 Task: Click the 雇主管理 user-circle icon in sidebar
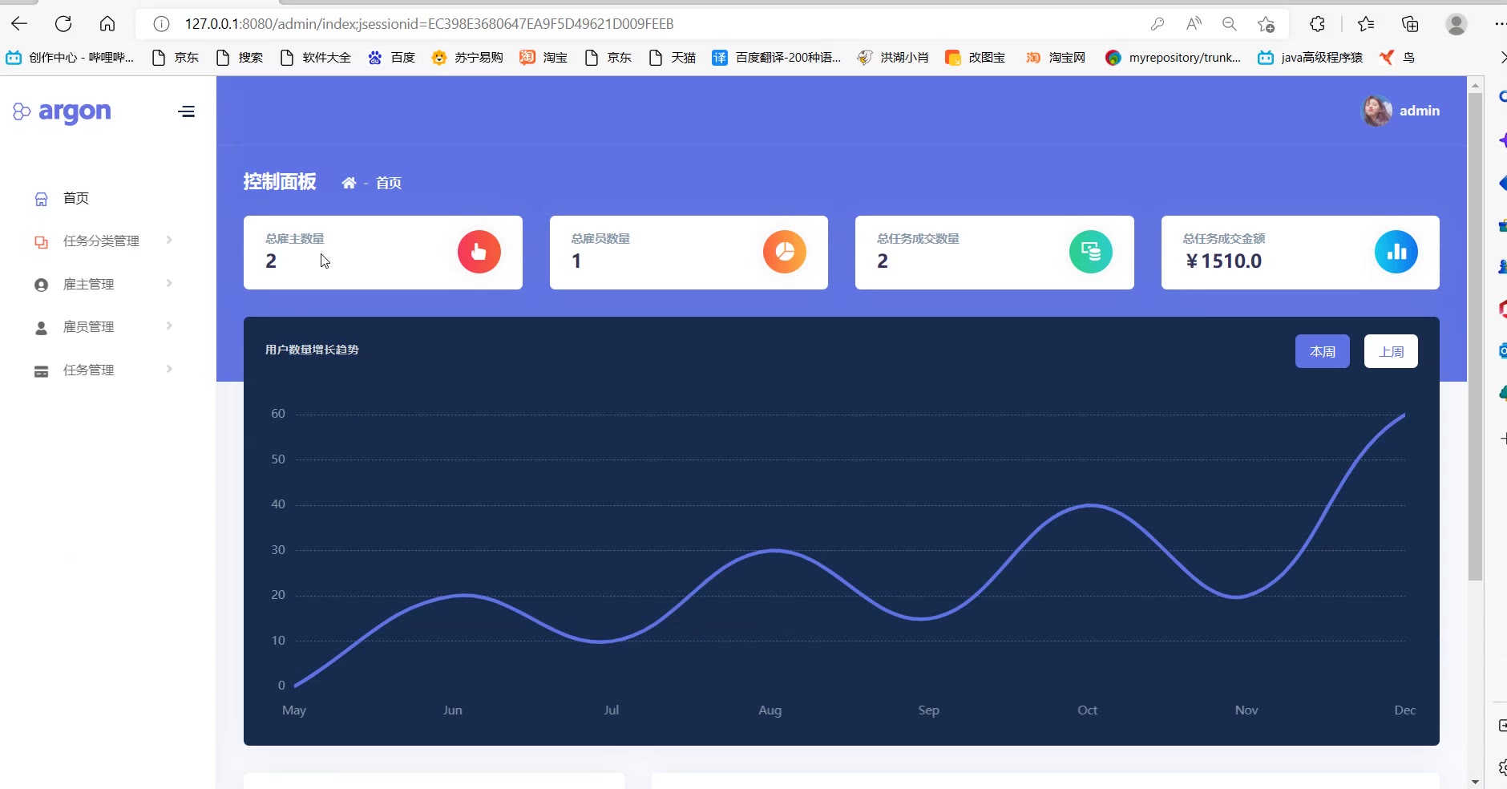coord(41,285)
